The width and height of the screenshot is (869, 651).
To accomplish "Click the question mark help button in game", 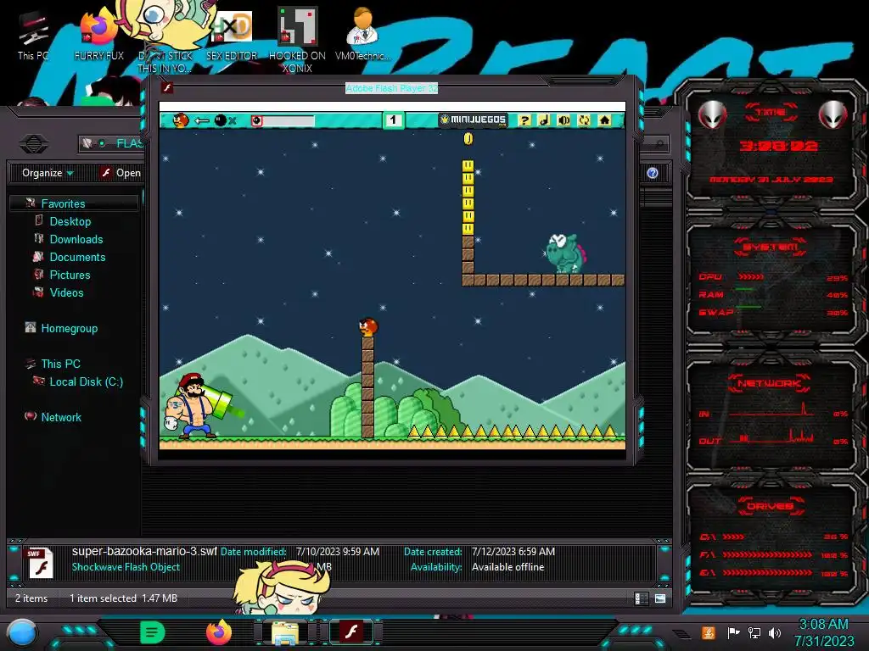I will point(524,120).
